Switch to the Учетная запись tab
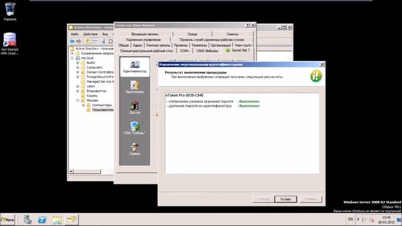402x226 pixels. click(x=158, y=45)
